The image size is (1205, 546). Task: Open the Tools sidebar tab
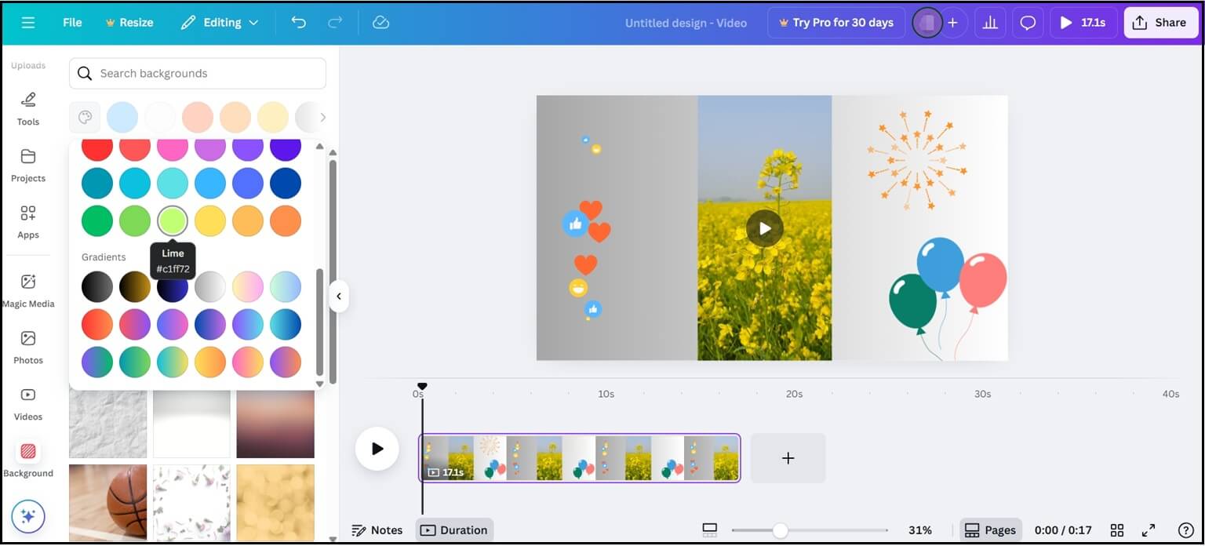point(28,109)
